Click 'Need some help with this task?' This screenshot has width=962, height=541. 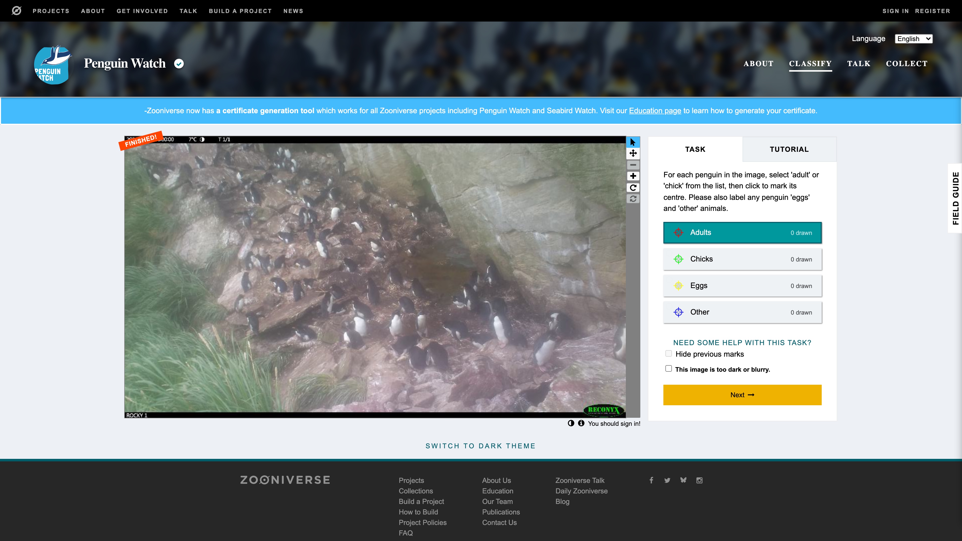[742, 343]
